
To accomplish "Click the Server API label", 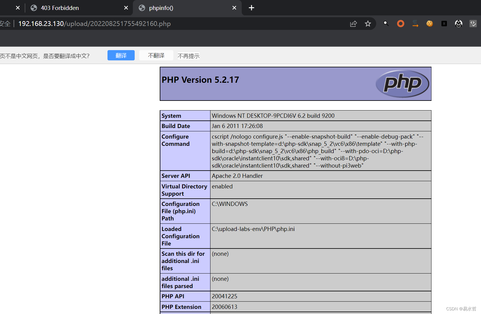I will [176, 176].
